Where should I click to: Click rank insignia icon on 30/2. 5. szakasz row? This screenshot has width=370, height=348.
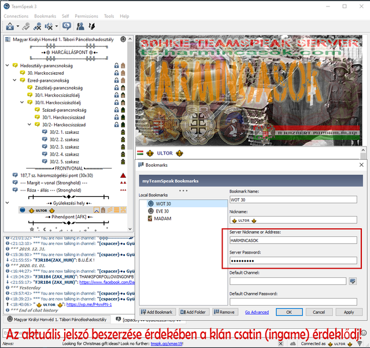(123, 162)
